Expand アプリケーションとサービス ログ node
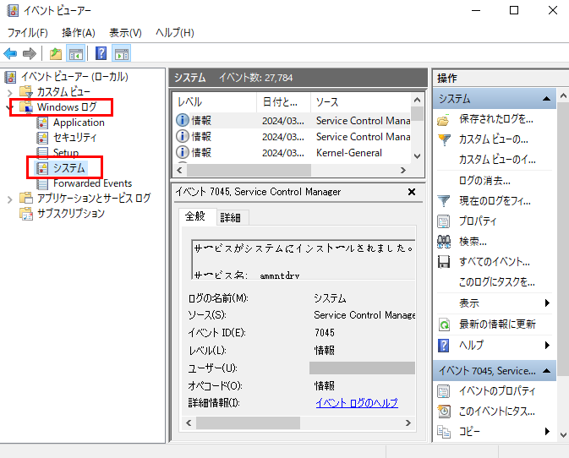The height and width of the screenshot is (458, 569). click(x=10, y=199)
